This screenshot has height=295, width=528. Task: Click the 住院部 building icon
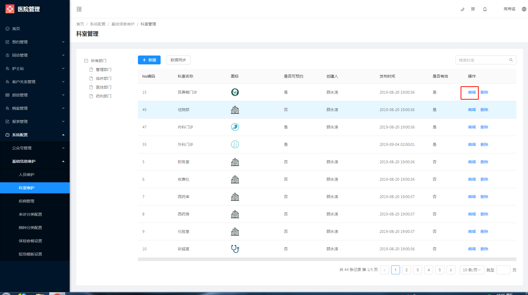[235, 110]
